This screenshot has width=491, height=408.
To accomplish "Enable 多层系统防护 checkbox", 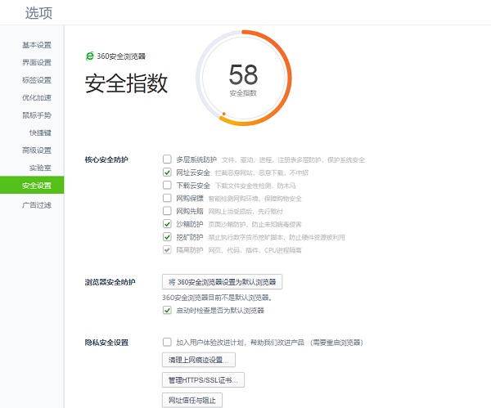I will tap(167, 159).
